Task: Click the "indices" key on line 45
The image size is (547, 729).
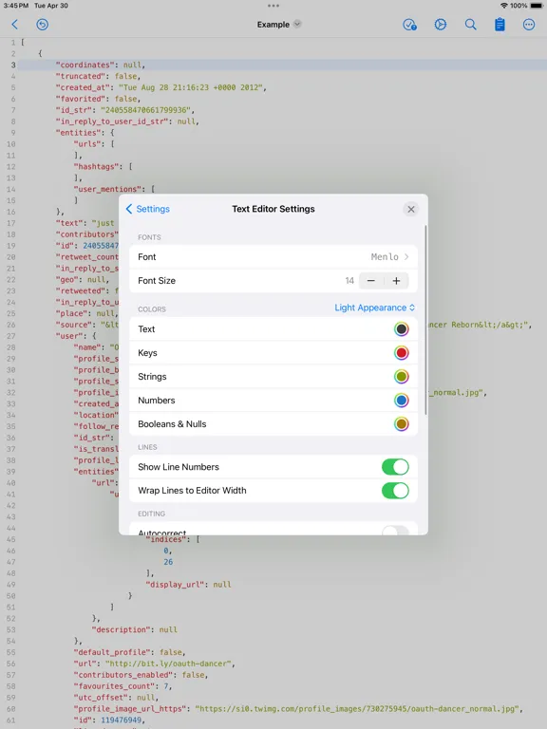Action: [x=166, y=539]
